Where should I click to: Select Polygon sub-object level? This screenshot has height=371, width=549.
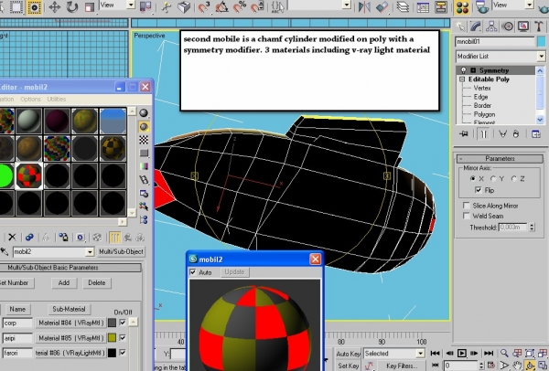pos(484,114)
